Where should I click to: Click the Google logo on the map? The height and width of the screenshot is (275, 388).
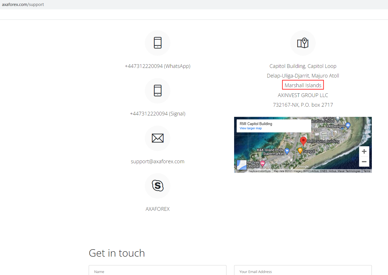(x=303, y=166)
